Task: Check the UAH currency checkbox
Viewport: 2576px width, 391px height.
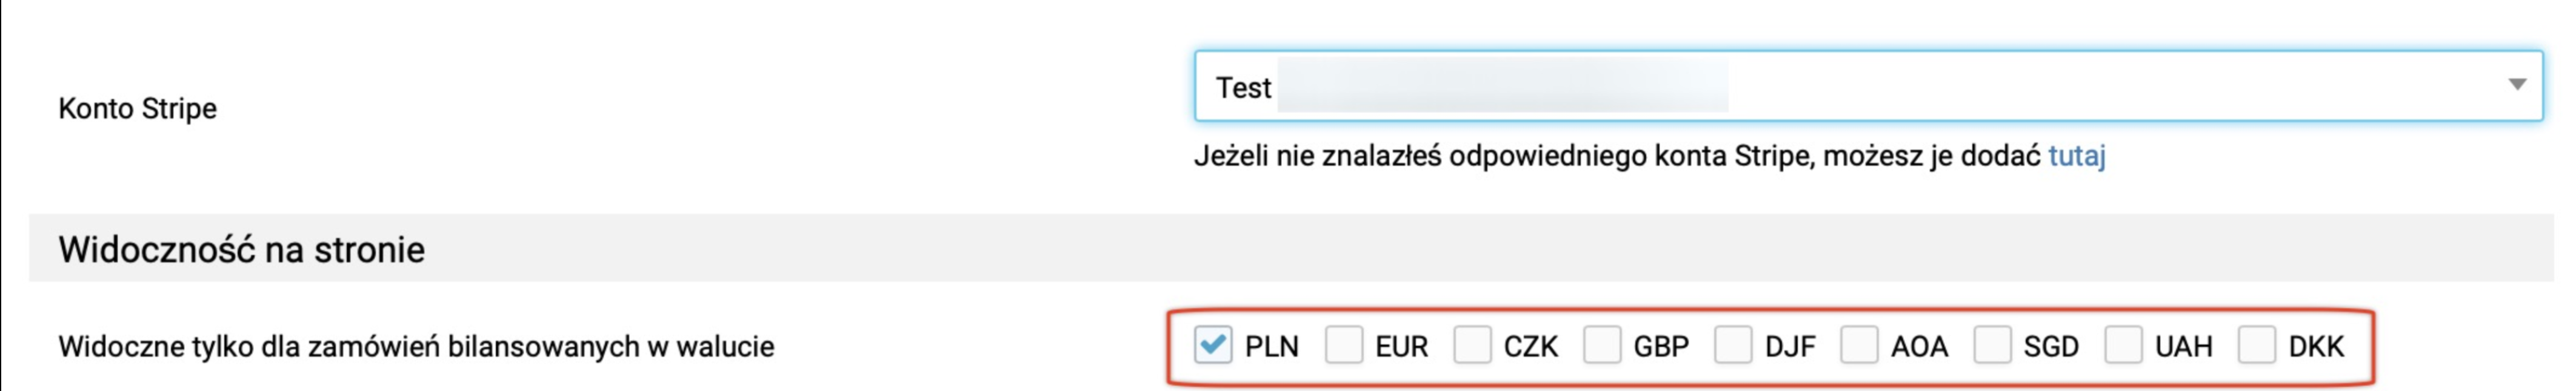Action: pos(2123,345)
